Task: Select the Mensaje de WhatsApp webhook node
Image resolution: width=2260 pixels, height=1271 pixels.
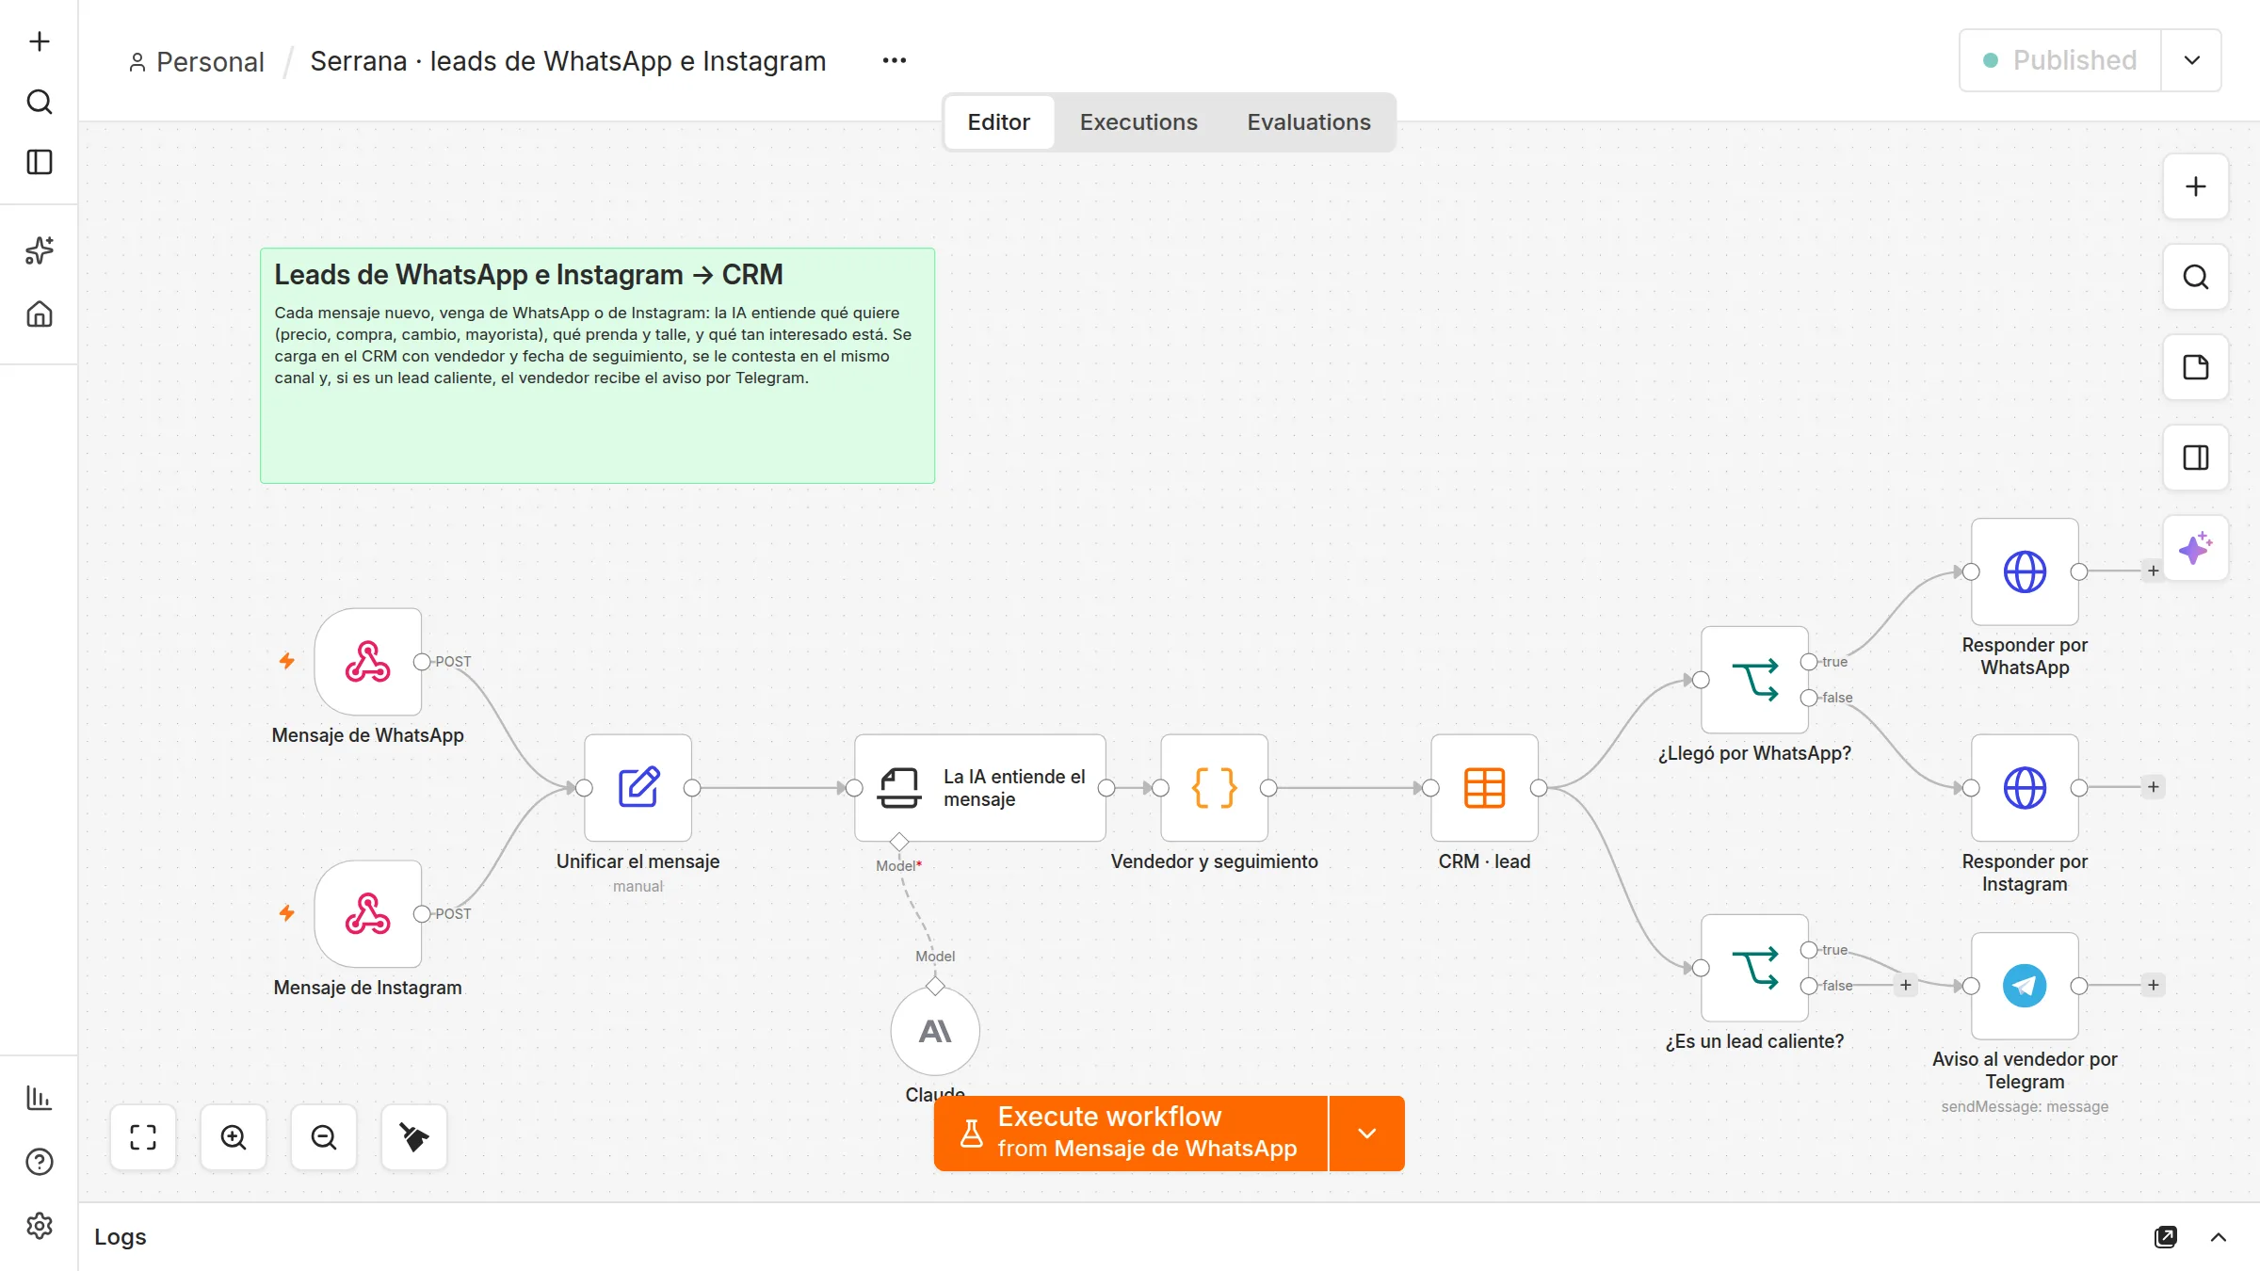Action: coord(368,662)
